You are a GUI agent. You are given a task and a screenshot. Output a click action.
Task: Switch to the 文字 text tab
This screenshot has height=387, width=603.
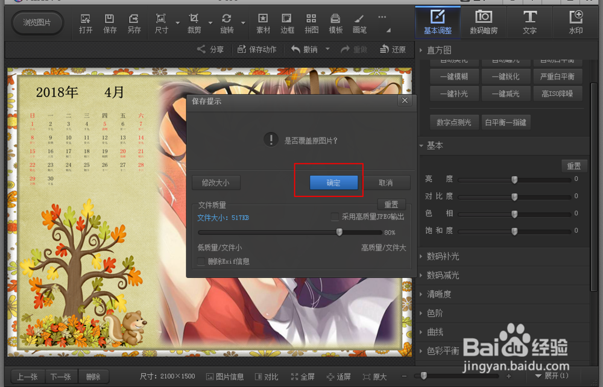[x=529, y=22]
